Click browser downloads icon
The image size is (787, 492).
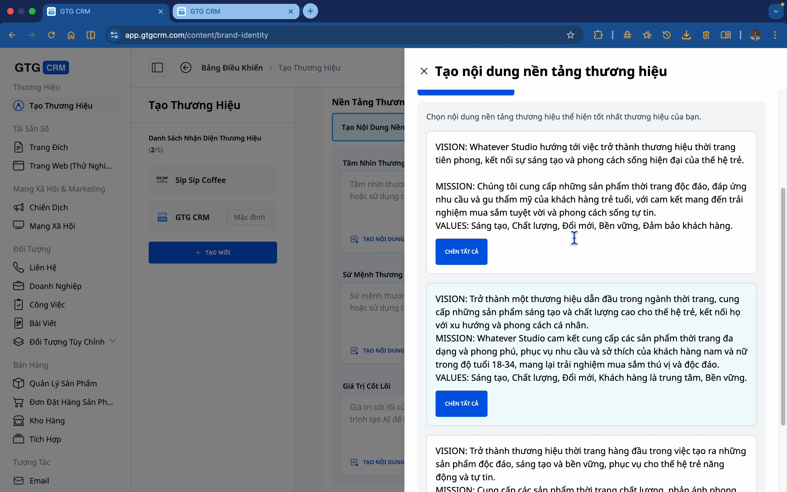[x=686, y=35]
